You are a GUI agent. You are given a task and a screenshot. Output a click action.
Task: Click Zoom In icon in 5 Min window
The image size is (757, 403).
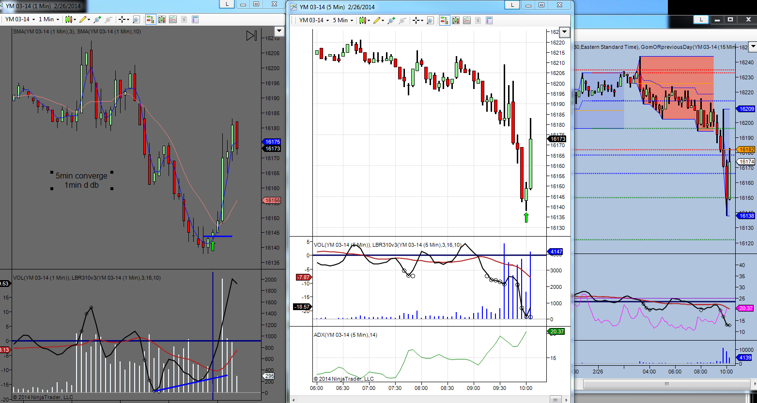pos(391,20)
